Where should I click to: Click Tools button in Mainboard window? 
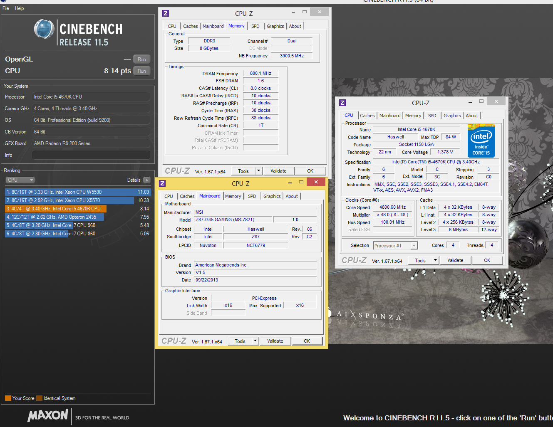pyautogui.click(x=240, y=341)
